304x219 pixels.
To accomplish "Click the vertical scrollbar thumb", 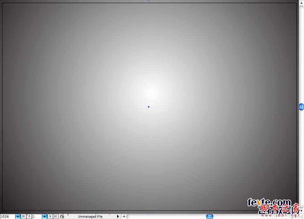I will point(301,107).
